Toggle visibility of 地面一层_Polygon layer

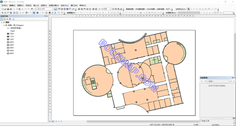(x=6, y=25)
